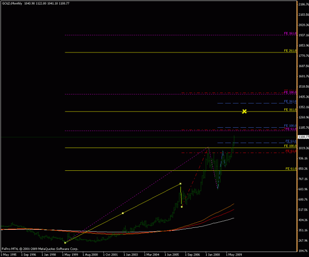Click the 1 Jun 2005 date label
Image resolution: width=309 pixels, height=257 pixels.
(x=172, y=255)
